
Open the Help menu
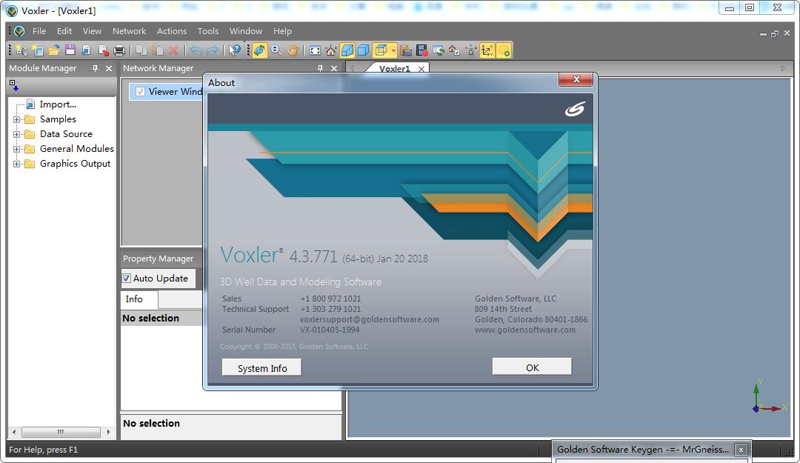pos(282,31)
